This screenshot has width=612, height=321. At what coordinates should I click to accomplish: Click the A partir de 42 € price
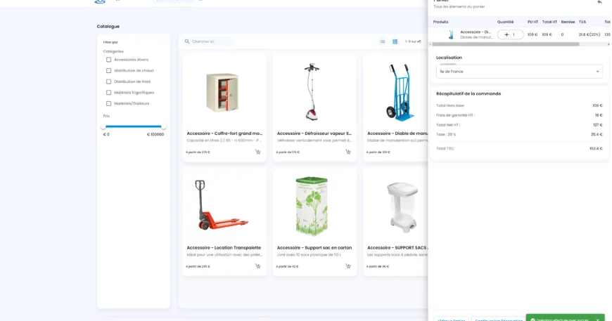(287, 266)
